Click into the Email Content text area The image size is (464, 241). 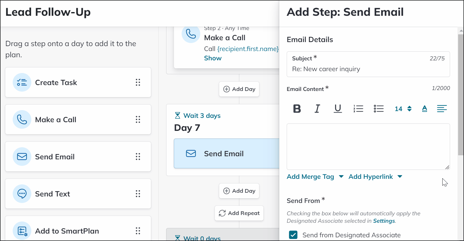(368, 147)
